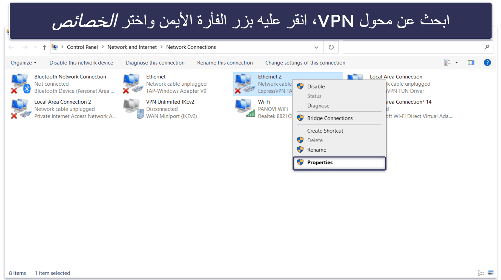
Task: Switch to details view icon in status bar
Action: 481,273
